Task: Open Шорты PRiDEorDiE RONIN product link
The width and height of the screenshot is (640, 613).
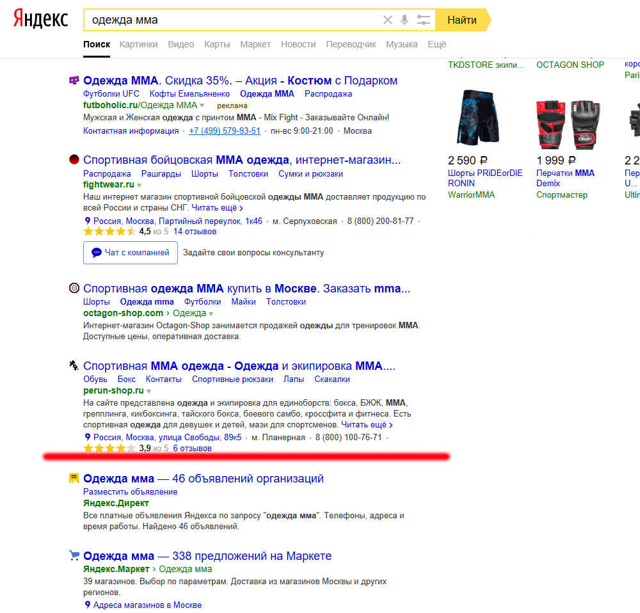Action: point(485,178)
